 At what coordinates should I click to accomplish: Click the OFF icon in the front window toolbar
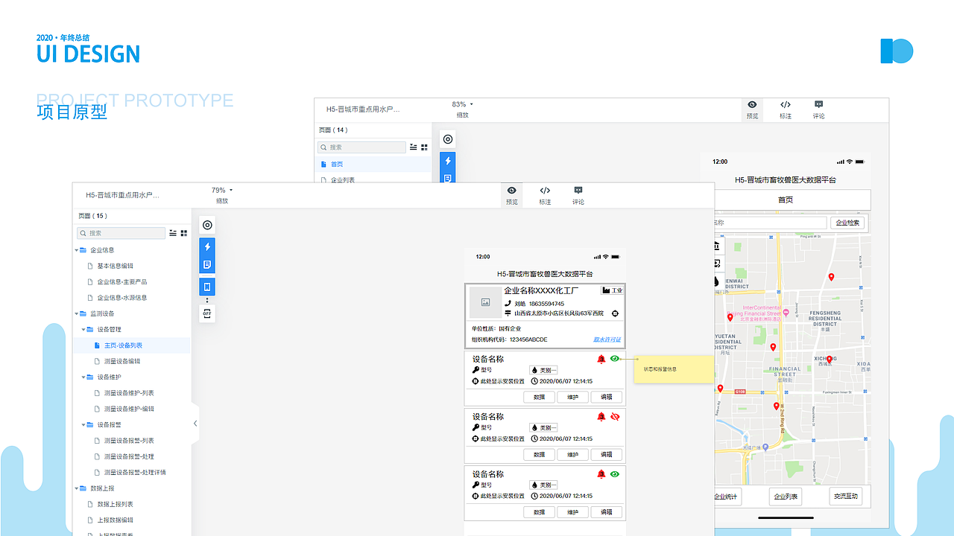point(207,313)
